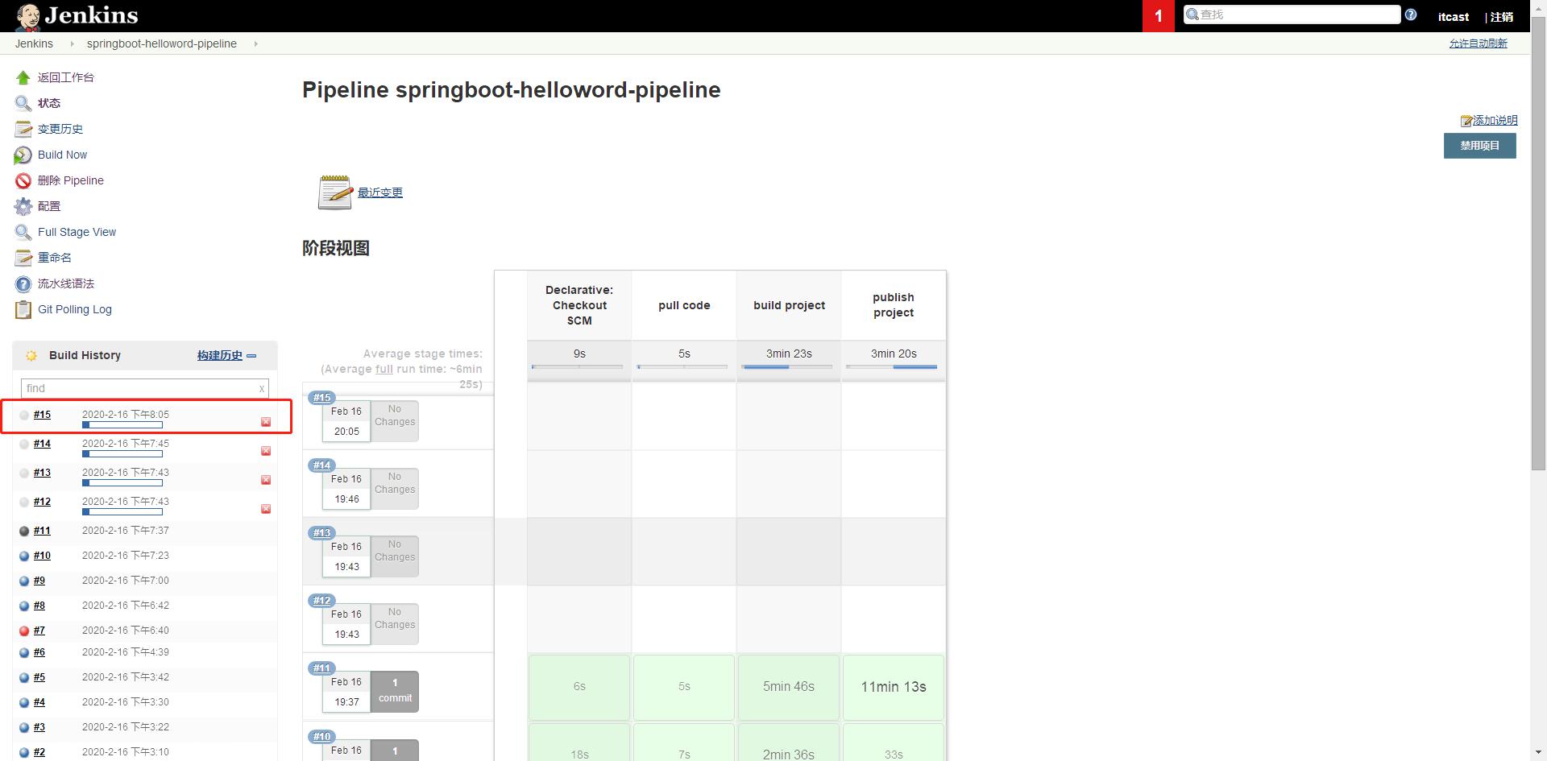Click the sun weather icon in Build History
The image size is (1547, 761).
31,356
